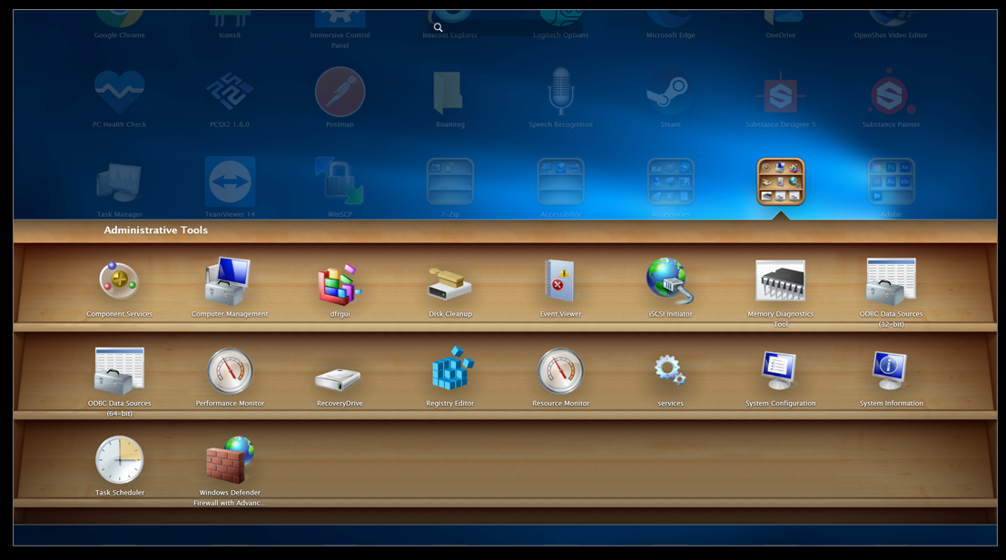Open ODBC Data Sources (64-bit)
Viewport: 1006px width, 560px height.
coord(119,371)
